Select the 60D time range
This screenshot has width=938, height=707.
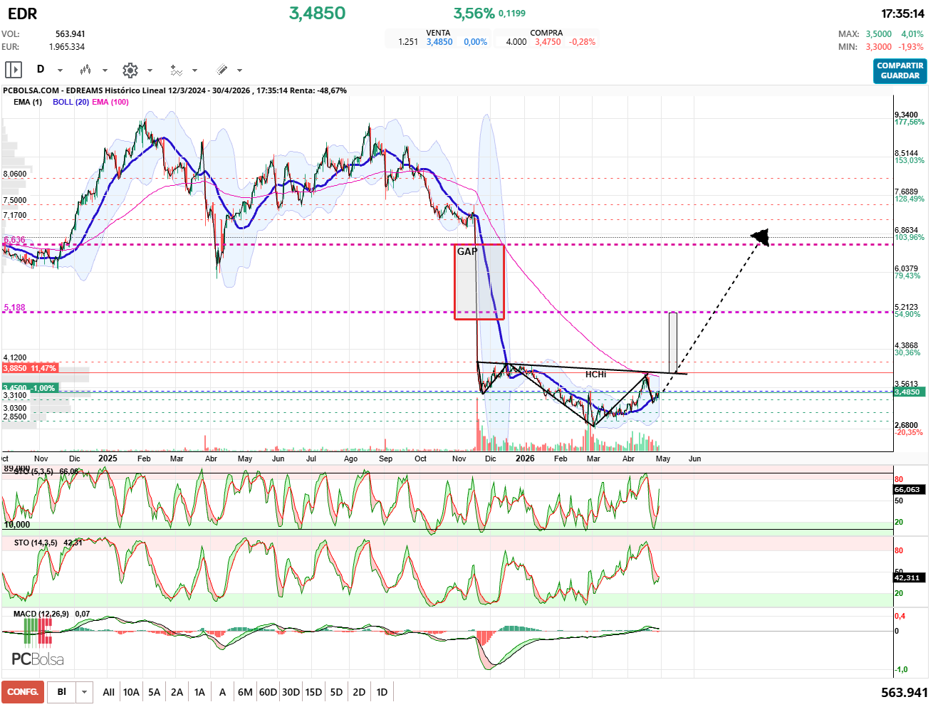[268, 692]
